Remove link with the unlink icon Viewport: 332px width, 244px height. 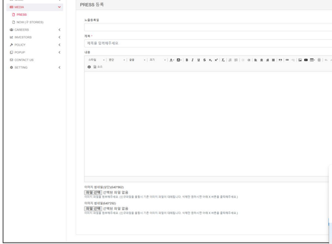293,60
